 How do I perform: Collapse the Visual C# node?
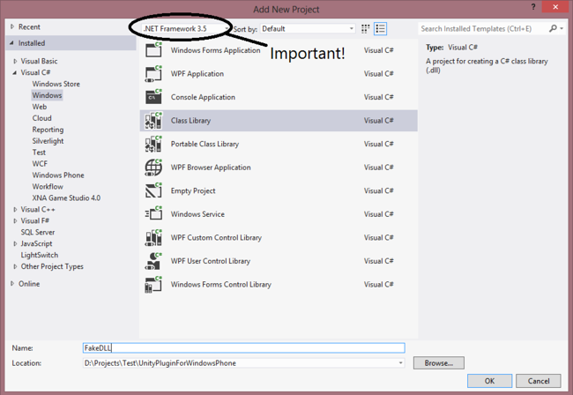coord(15,72)
